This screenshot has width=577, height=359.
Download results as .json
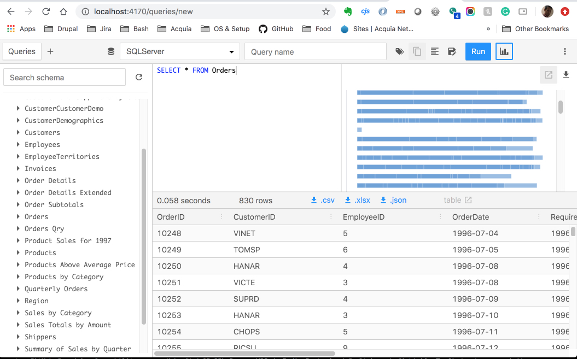tap(393, 200)
